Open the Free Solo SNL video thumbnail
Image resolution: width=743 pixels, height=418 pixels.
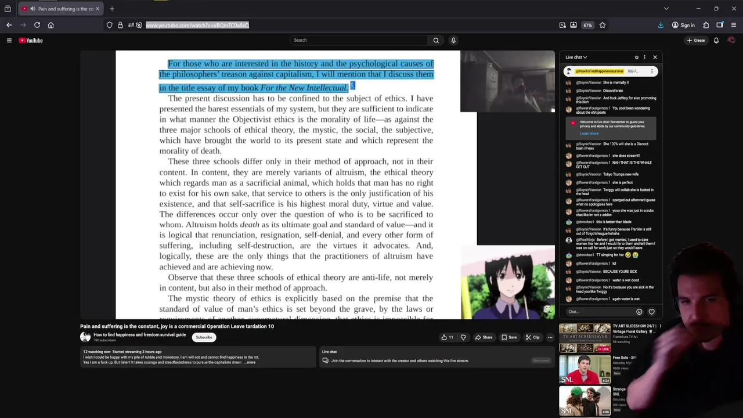(585, 370)
